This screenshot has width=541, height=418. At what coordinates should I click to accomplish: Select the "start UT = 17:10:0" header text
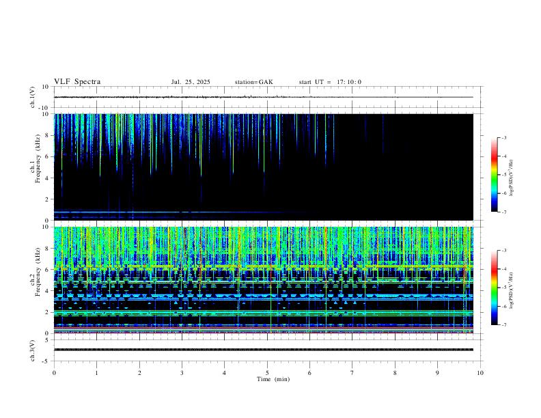pos(330,82)
